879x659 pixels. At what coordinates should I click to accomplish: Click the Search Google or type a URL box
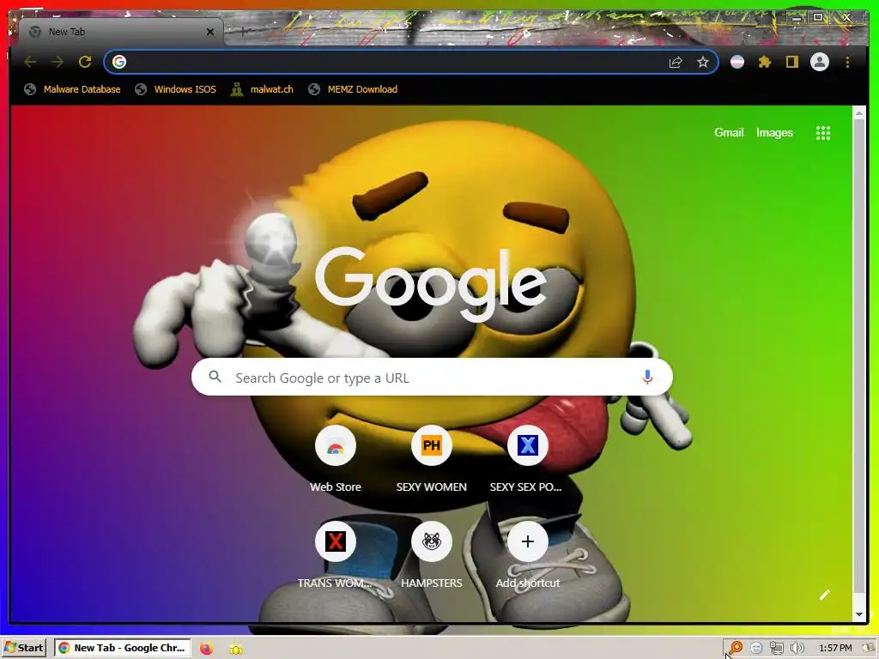click(x=432, y=378)
